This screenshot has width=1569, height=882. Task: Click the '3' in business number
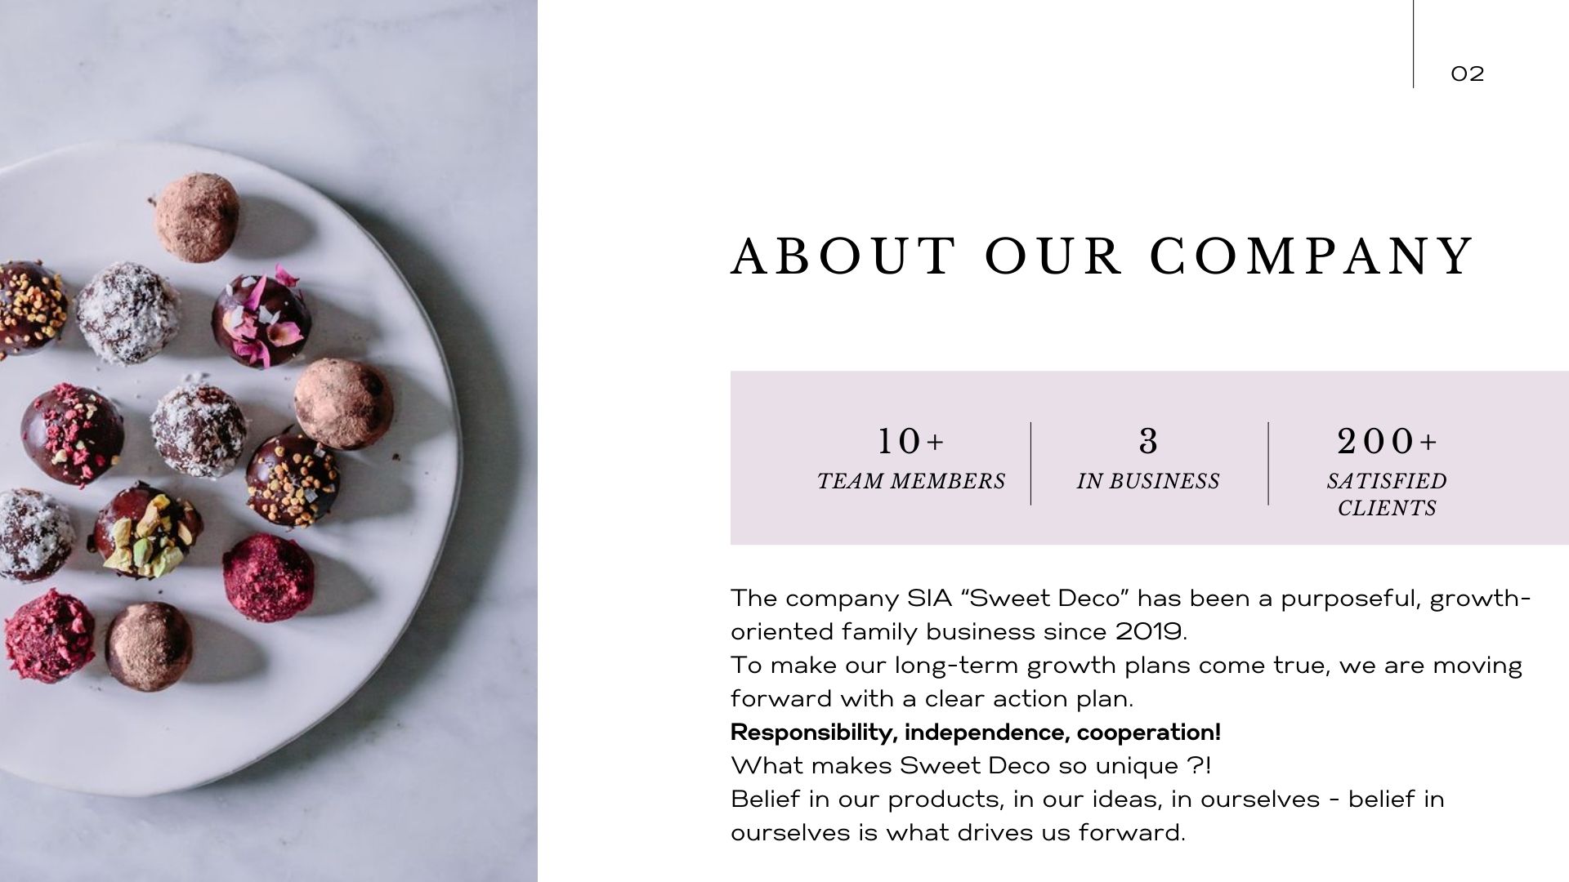point(1148,442)
